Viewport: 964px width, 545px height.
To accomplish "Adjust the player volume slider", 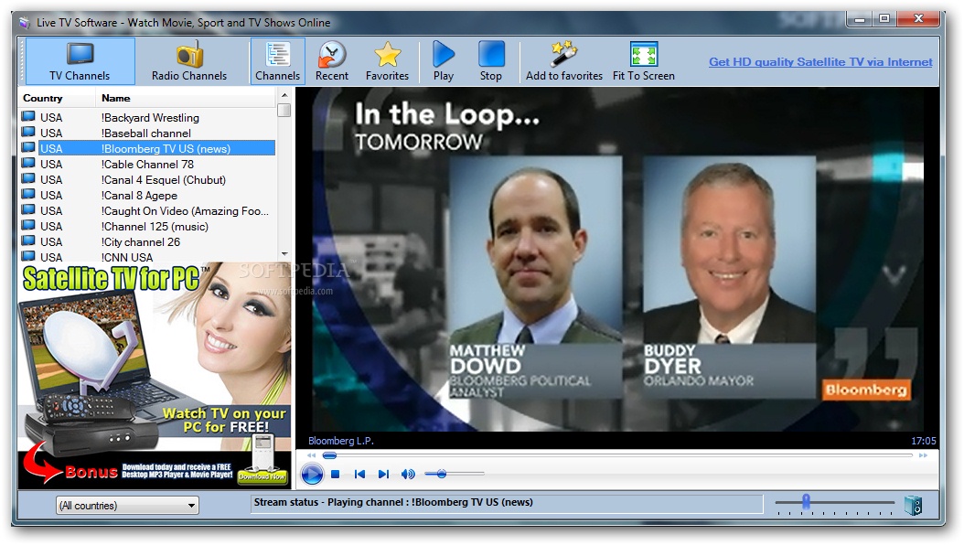I will [x=455, y=474].
